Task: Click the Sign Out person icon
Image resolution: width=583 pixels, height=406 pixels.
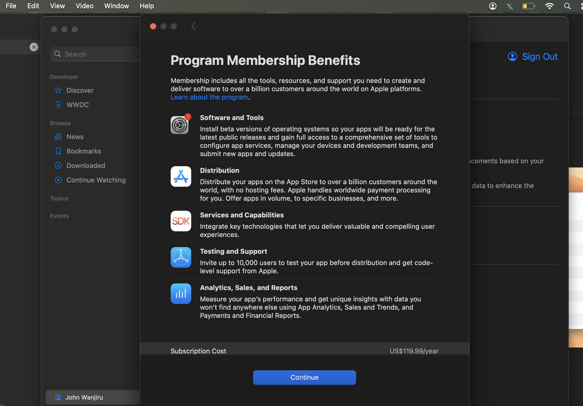Action: click(x=513, y=56)
